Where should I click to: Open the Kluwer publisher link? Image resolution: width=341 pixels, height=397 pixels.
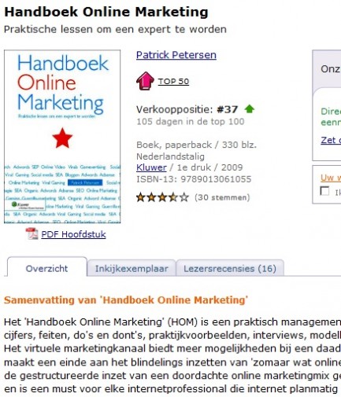(x=151, y=167)
